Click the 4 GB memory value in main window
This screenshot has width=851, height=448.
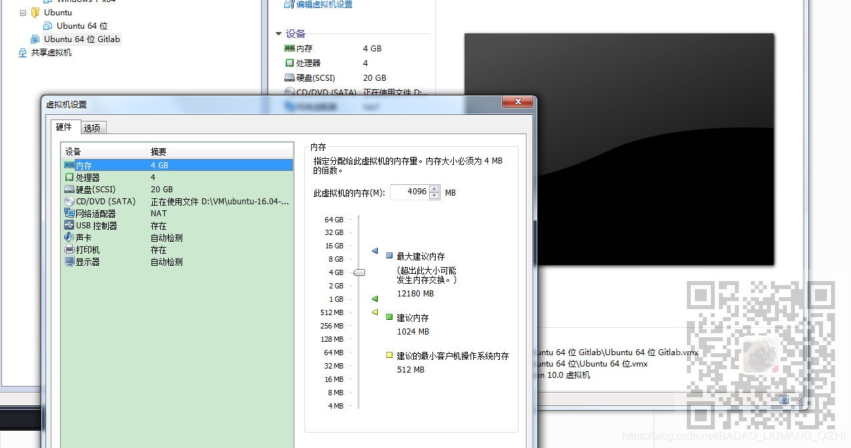tap(372, 48)
